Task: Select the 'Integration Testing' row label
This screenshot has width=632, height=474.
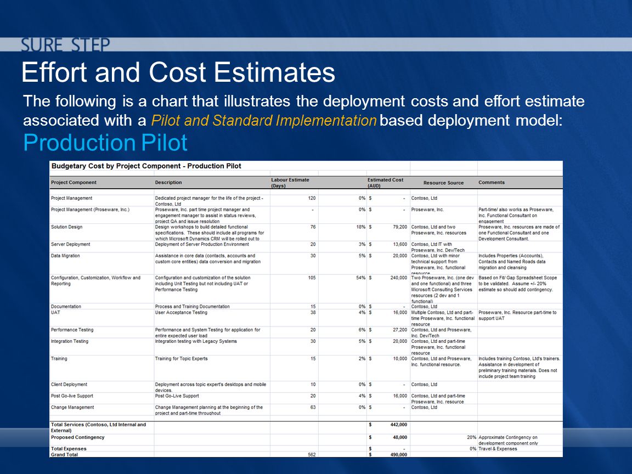Action: 69,341
